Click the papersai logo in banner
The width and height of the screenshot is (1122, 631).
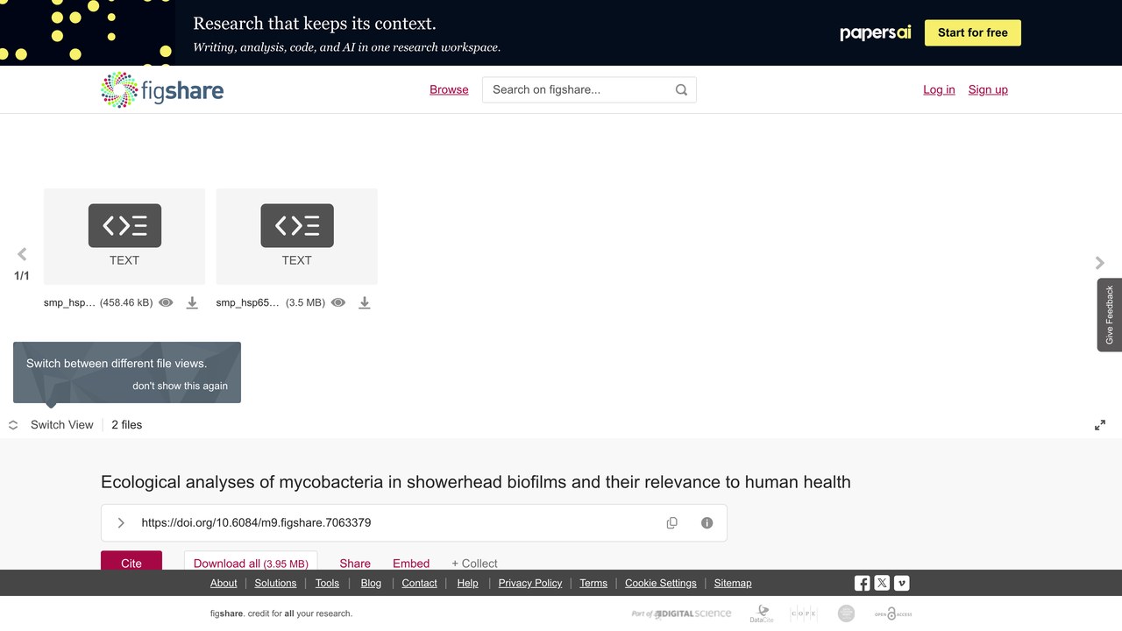(876, 32)
